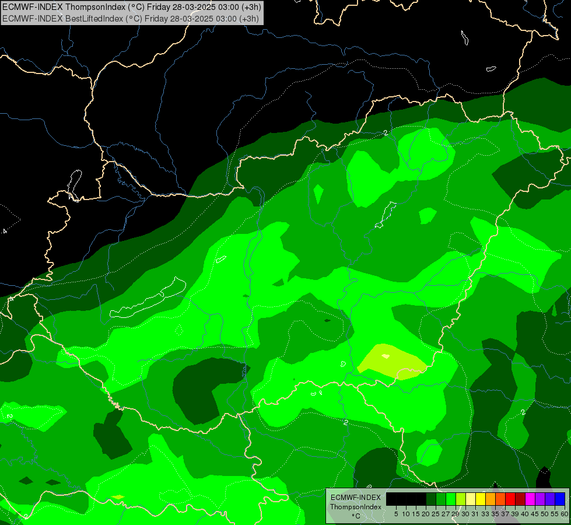
Task: Click the legend tick label '37'
Action: point(506,514)
